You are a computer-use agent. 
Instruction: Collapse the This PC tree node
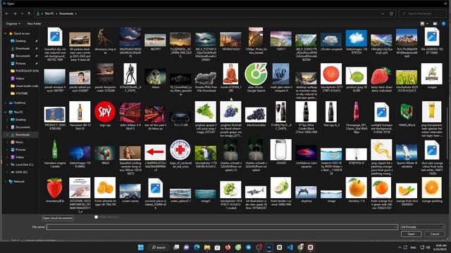click(6, 112)
